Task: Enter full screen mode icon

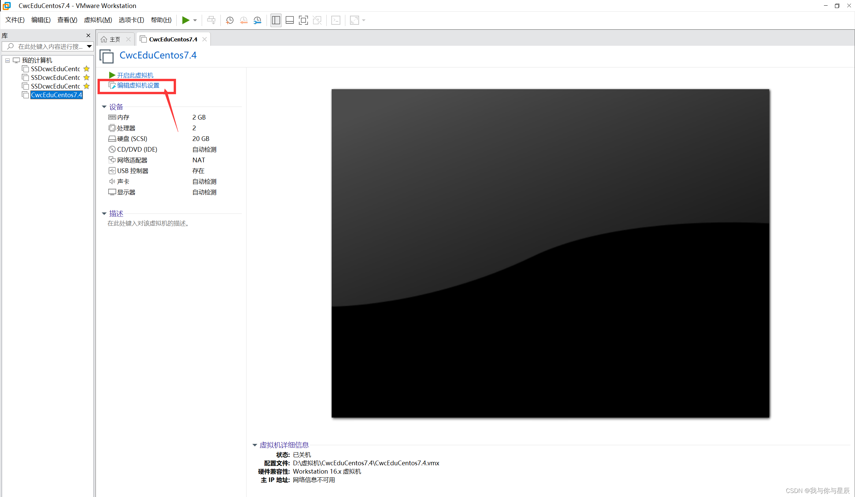Action: (x=303, y=20)
